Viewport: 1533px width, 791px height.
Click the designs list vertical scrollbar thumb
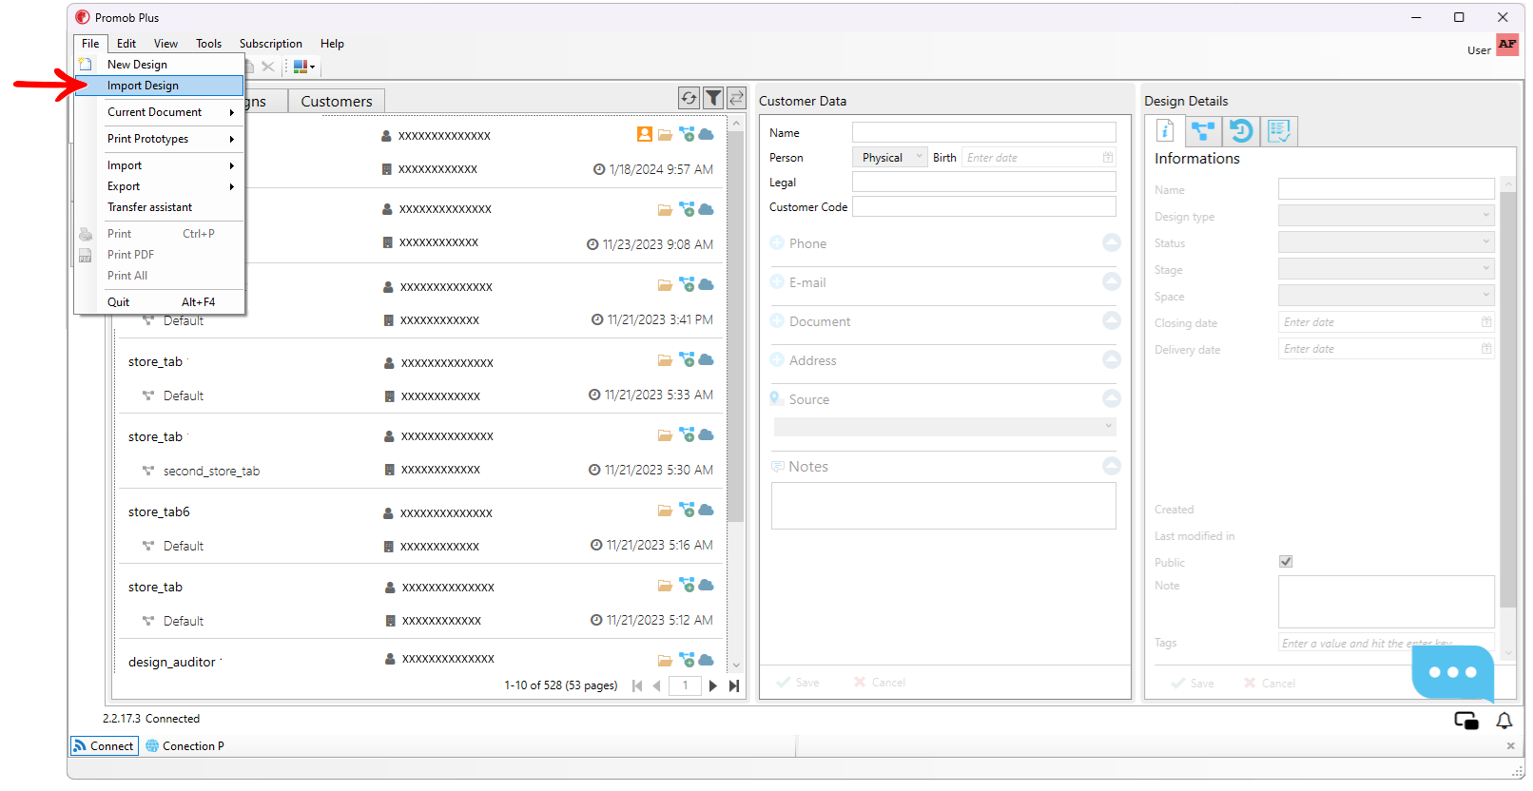pos(736,327)
